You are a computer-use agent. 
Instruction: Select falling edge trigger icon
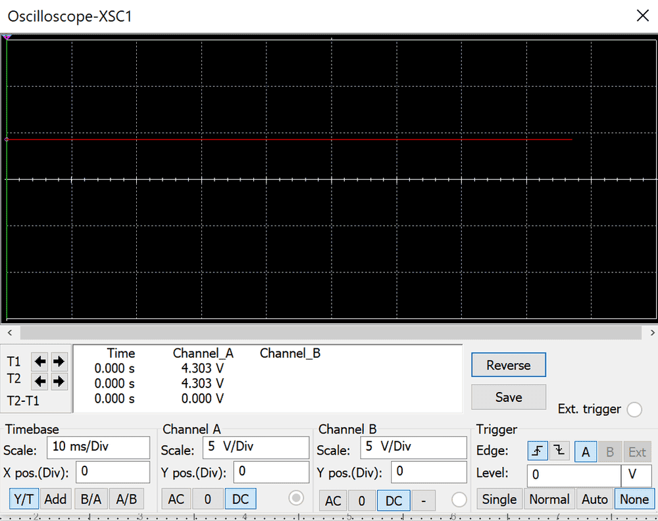[x=559, y=451]
